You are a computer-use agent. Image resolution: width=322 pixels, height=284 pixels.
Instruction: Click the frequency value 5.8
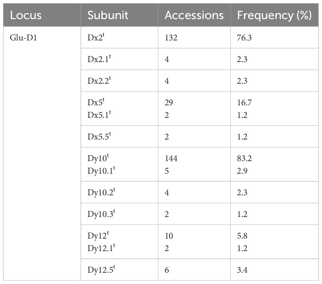point(243,236)
